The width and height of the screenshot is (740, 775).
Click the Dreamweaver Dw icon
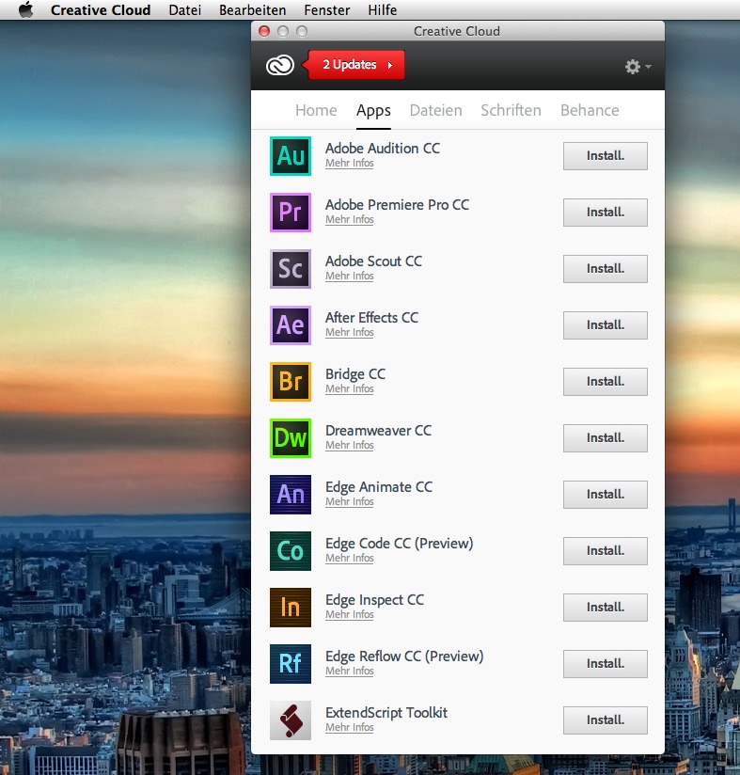pos(290,438)
